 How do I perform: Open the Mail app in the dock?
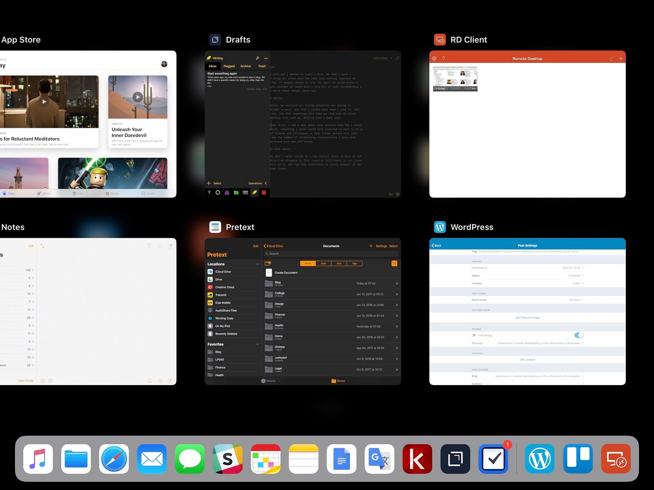pos(152,459)
